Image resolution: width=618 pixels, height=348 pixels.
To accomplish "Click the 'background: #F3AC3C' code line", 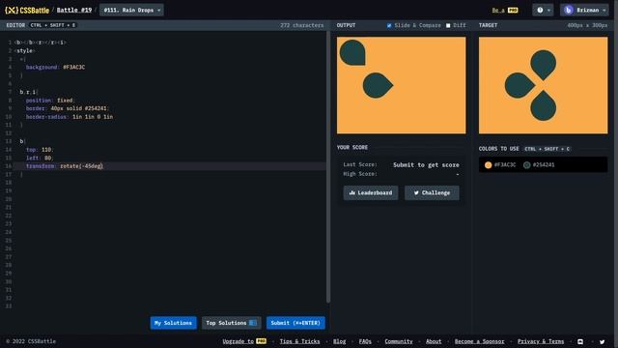I will [55, 67].
